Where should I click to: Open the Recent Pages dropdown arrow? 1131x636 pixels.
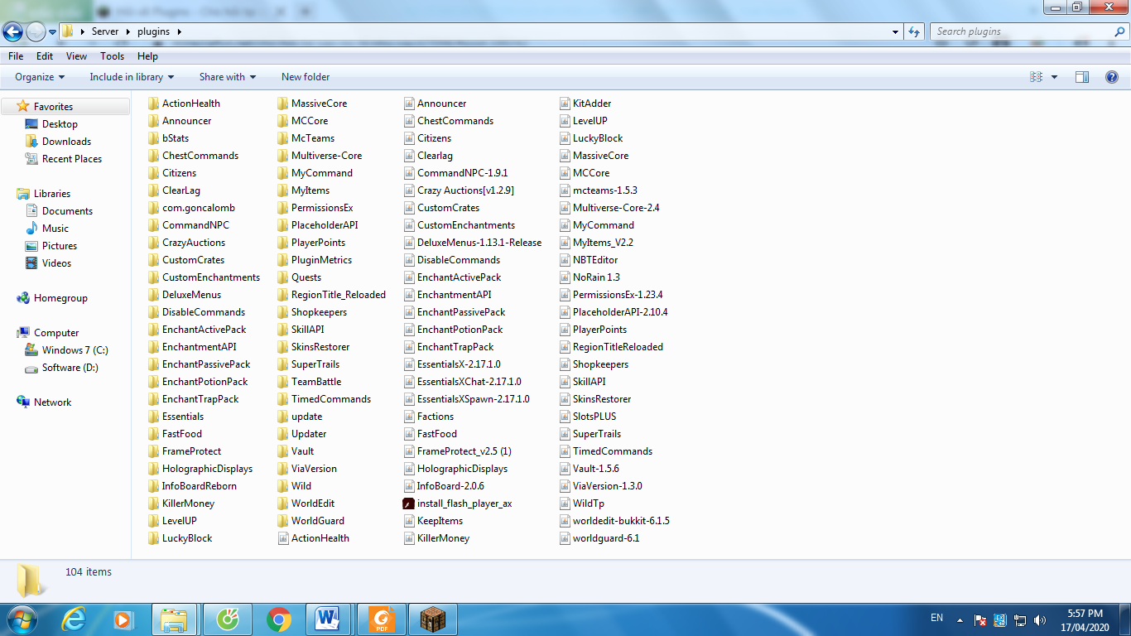(52, 32)
